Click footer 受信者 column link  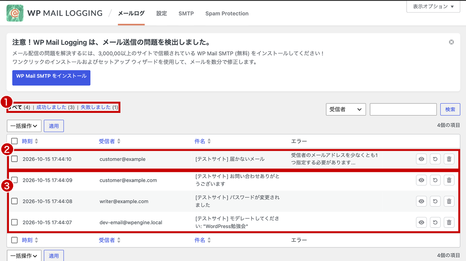click(x=107, y=240)
